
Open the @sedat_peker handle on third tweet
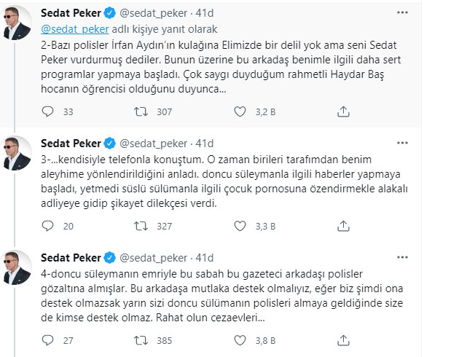point(153,258)
